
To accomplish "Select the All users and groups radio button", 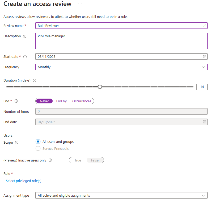I will point(38,142).
